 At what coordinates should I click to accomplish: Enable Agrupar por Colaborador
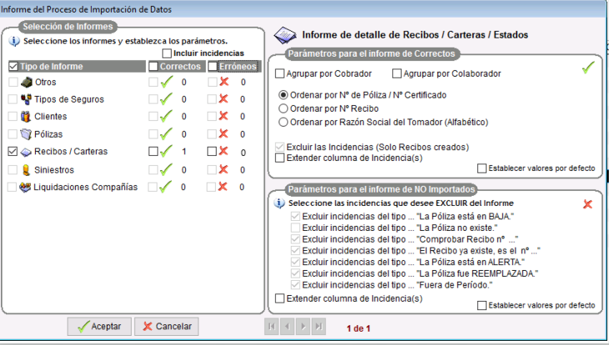[x=397, y=74]
